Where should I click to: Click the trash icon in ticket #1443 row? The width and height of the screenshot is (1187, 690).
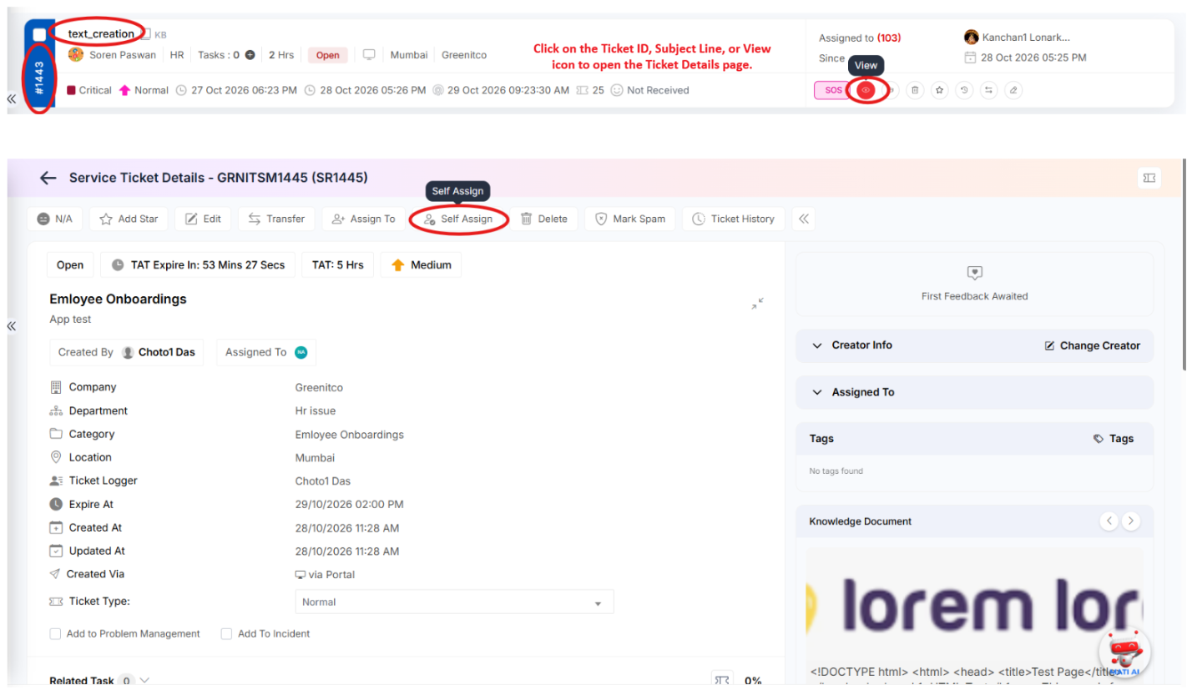click(x=915, y=90)
